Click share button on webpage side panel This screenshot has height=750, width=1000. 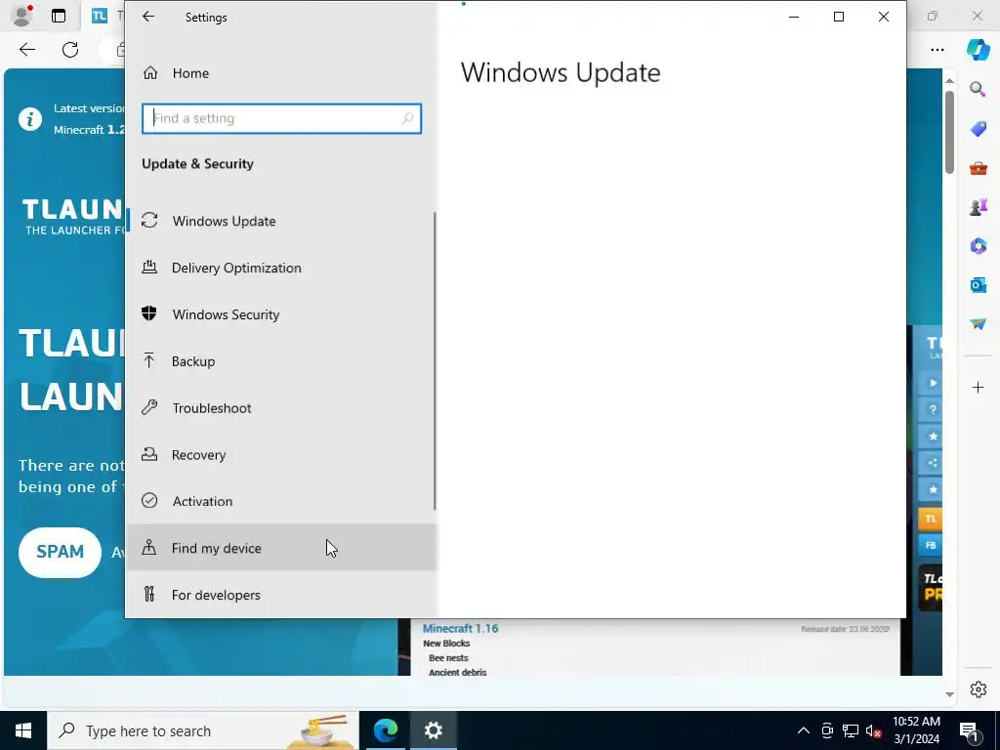932,463
